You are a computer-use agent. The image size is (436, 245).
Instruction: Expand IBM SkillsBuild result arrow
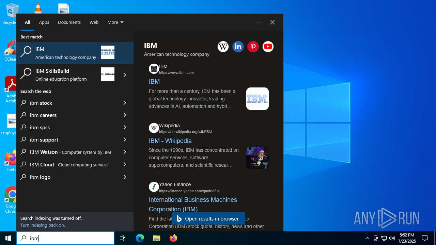tap(125, 75)
